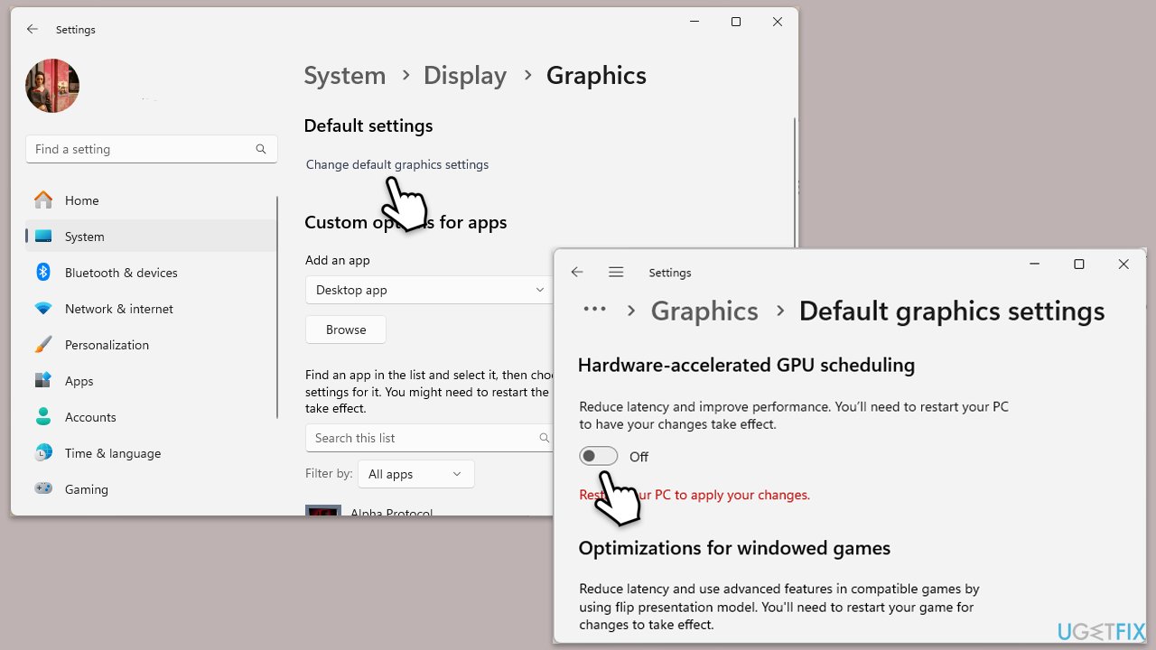Click the Alpha Protocol app thumbnail
Viewport: 1156px width, 650px height.
[x=323, y=510]
